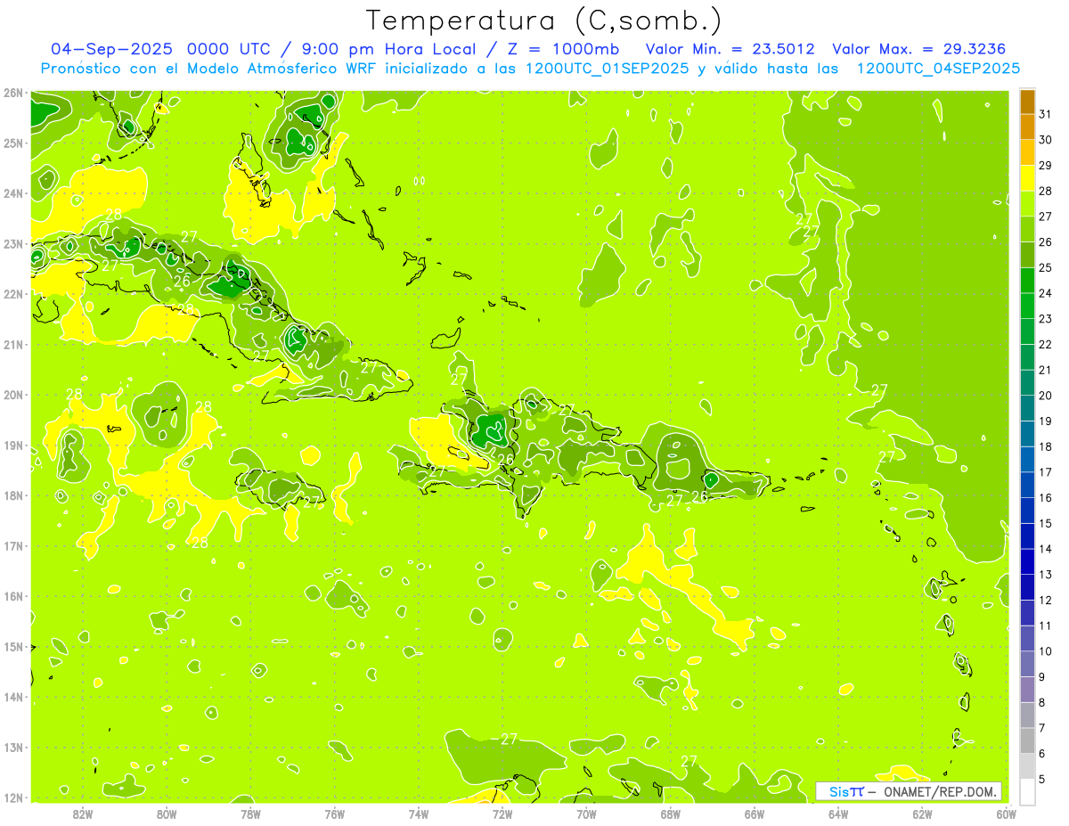Image resolution: width=1069 pixels, height=826 pixels.
Task: Click the 19N latitude axis label
Action: 13,446
